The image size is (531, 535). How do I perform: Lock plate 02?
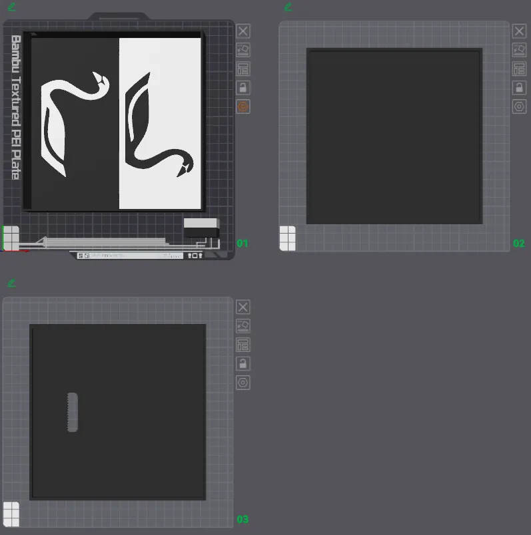pyautogui.click(x=519, y=88)
